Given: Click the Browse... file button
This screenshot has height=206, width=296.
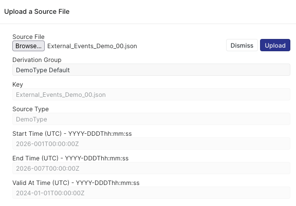Looking at the screenshot, I should coord(28,46).
